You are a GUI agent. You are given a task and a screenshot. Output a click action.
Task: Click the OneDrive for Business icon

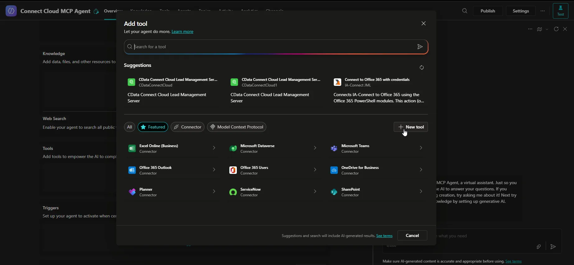334,170
